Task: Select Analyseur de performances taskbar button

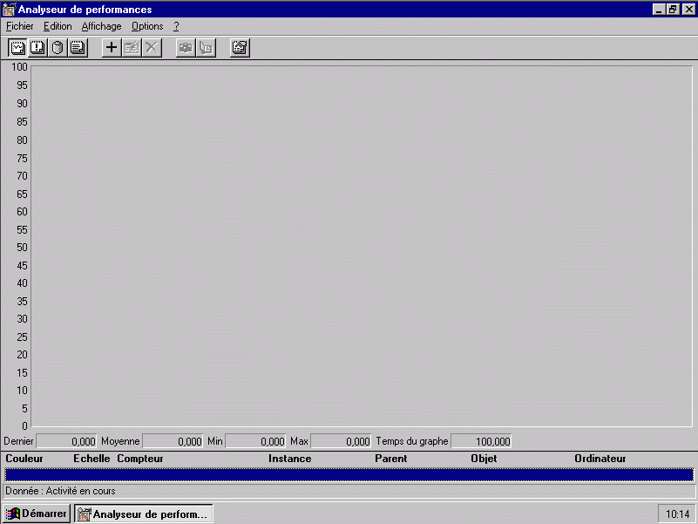Action: [144, 514]
